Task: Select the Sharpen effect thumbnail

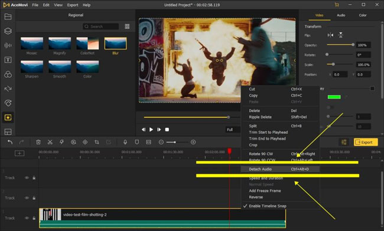Action: point(32,67)
